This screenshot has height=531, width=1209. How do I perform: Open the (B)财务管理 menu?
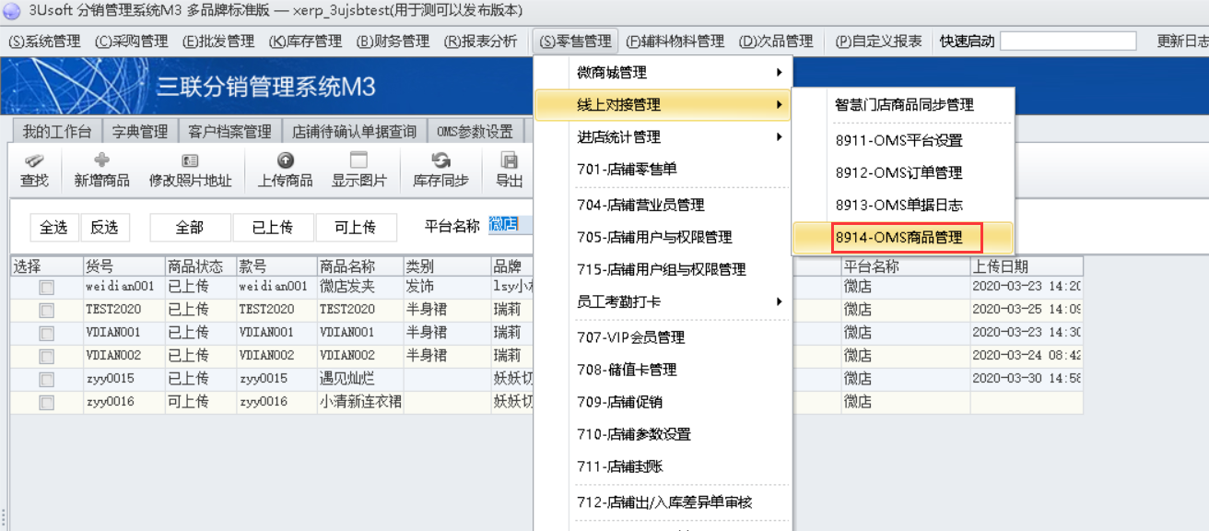pyautogui.click(x=393, y=41)
